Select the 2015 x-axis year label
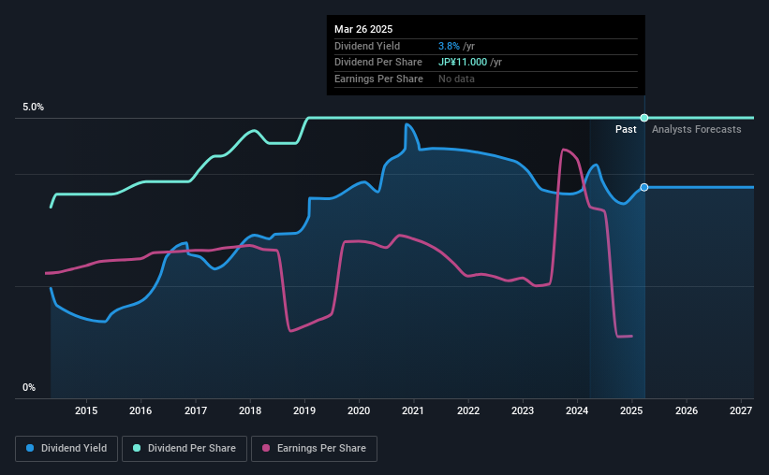769x475 pixels. pos(86,410)
